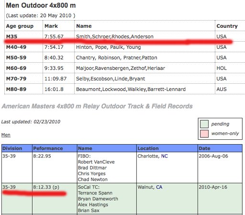Select the 7:55.67 mark

(54, 36)
